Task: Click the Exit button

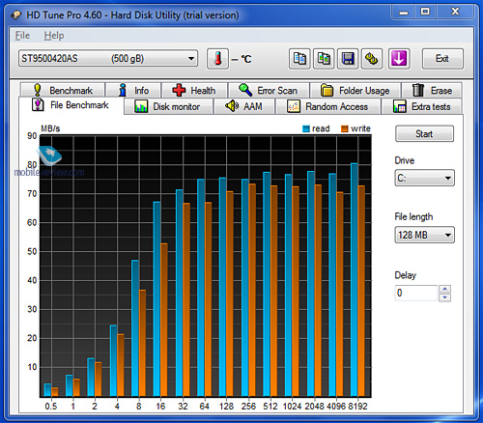Action: tap(442, 59)
